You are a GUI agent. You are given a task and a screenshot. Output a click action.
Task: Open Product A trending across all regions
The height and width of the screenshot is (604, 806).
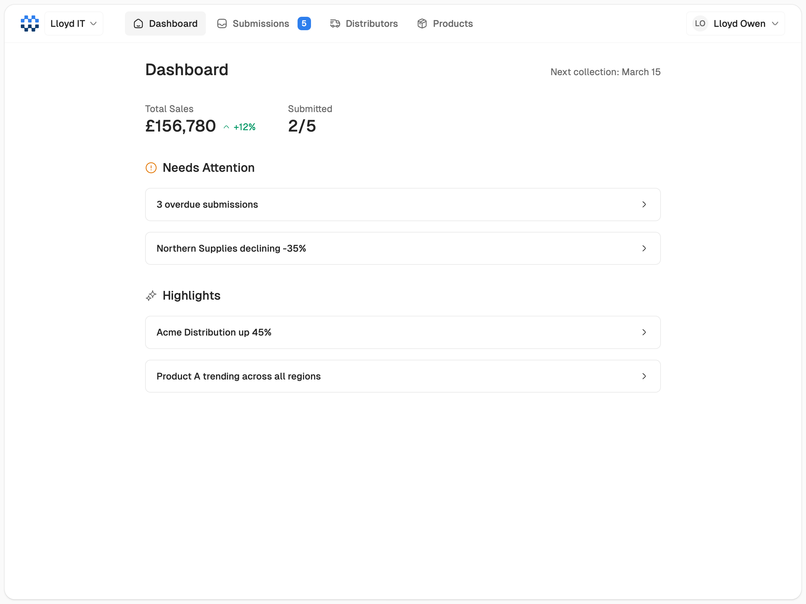[x=403, y=376]
